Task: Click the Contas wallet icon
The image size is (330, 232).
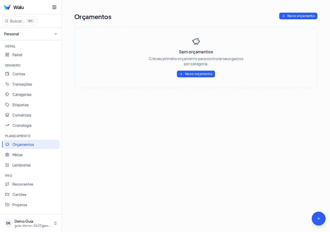Action: pos(7,74)
